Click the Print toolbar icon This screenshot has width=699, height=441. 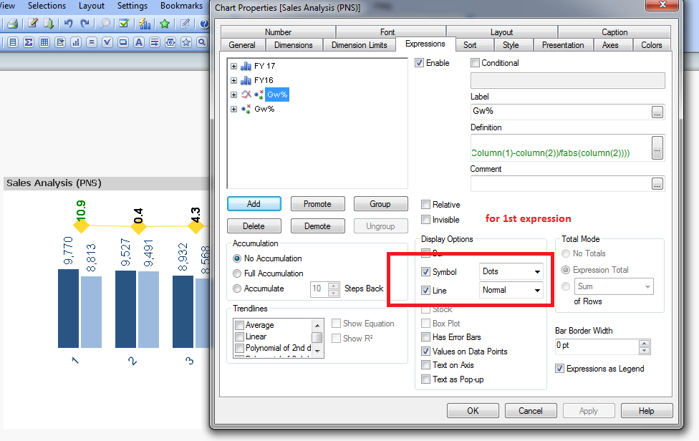tap(12, 24)
